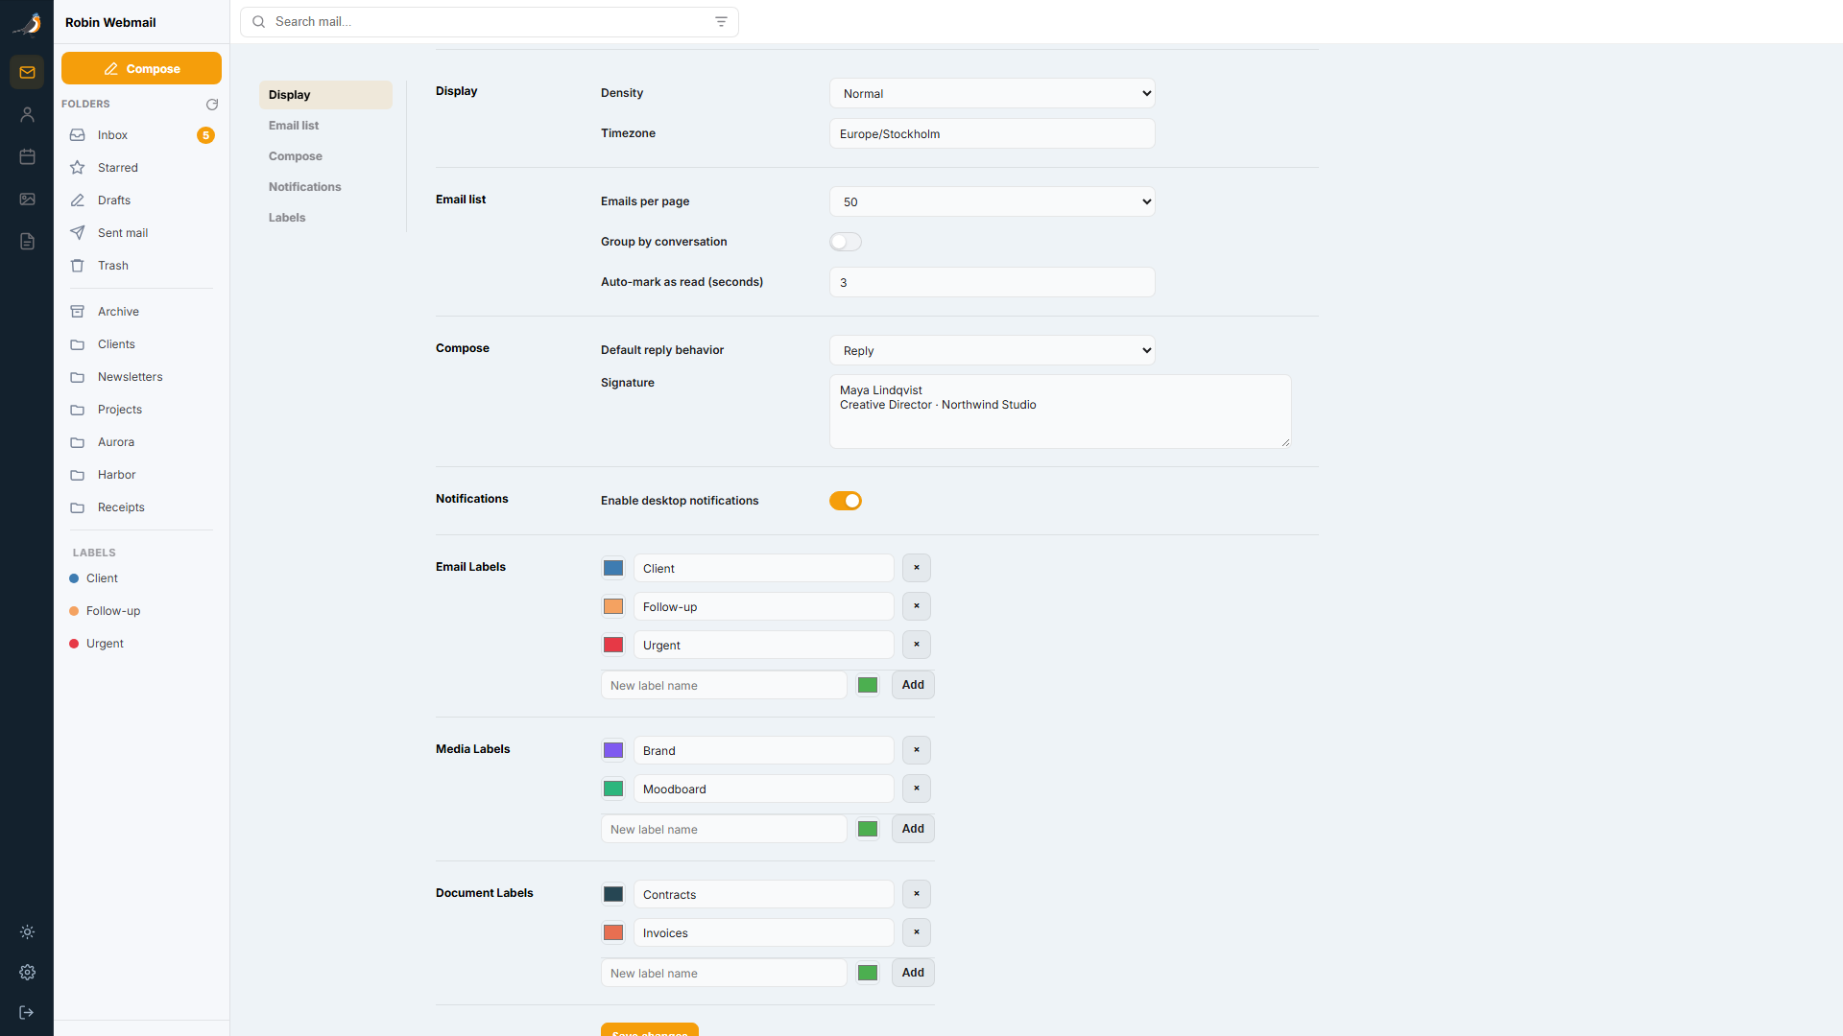Screen dimensions: 1843x1036
Task: Disable desktop notifications toggle
Action: tap(846, 501)
